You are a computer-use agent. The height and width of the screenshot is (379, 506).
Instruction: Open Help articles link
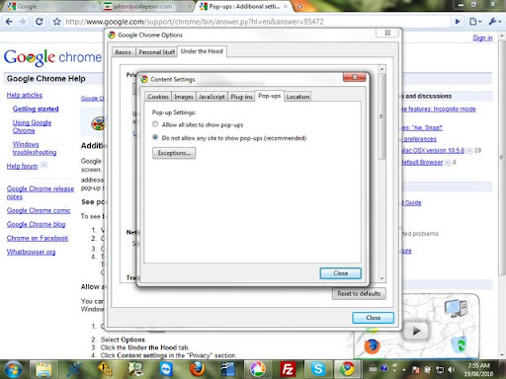[x=25, y=95]
